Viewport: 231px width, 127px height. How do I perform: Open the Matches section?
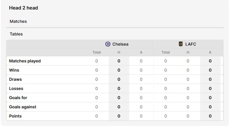18,22
